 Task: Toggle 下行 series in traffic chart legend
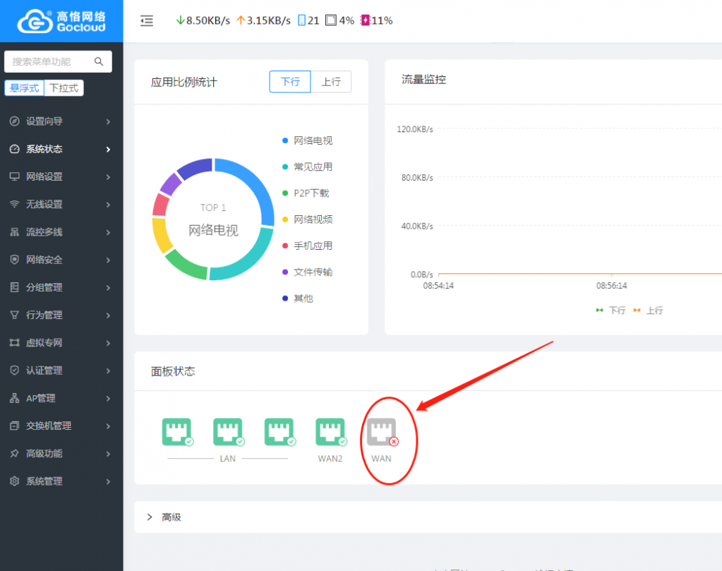click(610, 310)
